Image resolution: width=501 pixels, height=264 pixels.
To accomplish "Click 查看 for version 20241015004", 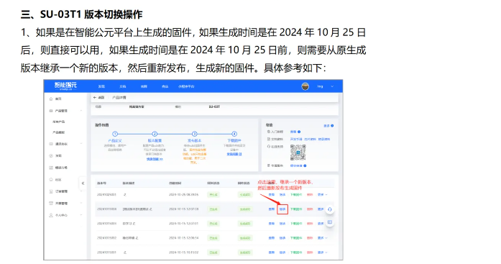I will coord(271,209).
